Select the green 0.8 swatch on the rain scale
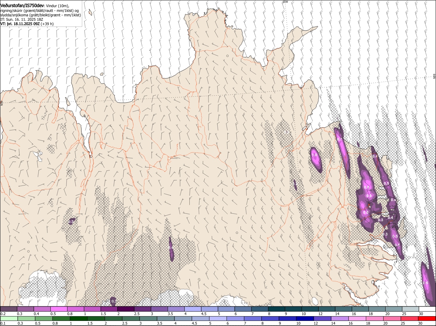The image size is (436, 326). (61, 319)
